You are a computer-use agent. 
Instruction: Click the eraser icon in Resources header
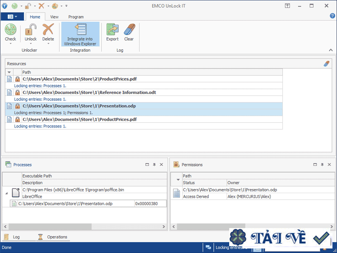point(327,64)
